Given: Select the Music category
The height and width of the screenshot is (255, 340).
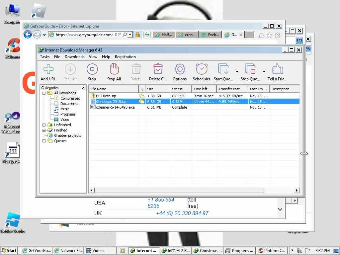Looking at the screenshot, I should tap(65, 109).
